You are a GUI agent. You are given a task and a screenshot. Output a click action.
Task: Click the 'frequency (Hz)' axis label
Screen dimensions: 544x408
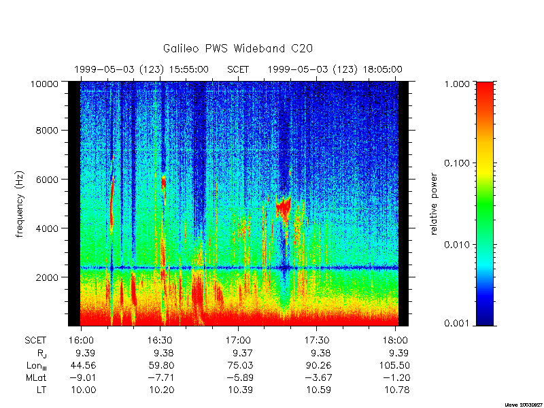coord(20,204)
